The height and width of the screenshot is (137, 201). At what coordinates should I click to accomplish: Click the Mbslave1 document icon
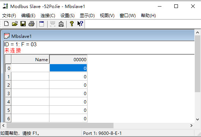click(7, 36)
